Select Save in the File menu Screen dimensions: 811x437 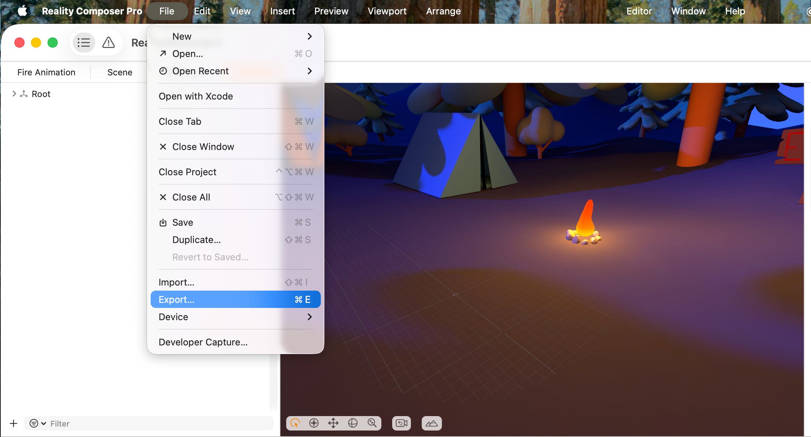point(236,222)
